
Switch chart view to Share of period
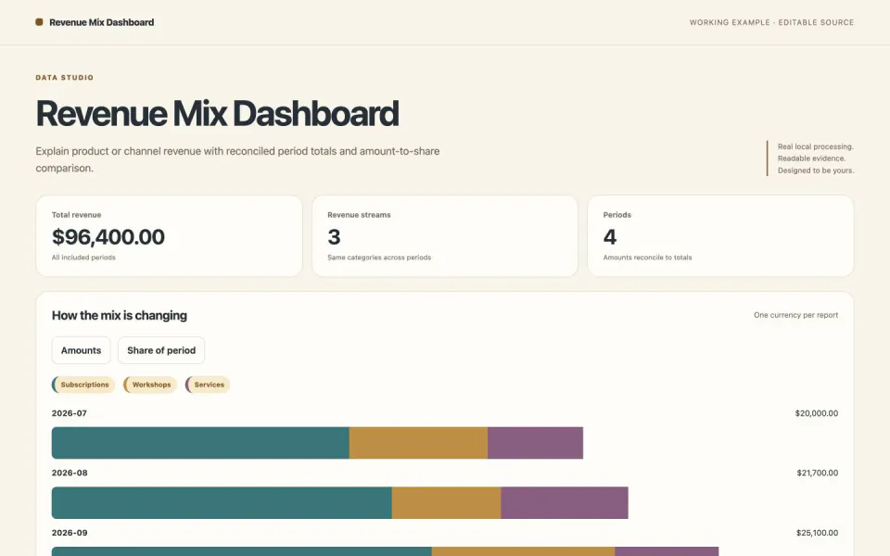[x=161, y=350]
